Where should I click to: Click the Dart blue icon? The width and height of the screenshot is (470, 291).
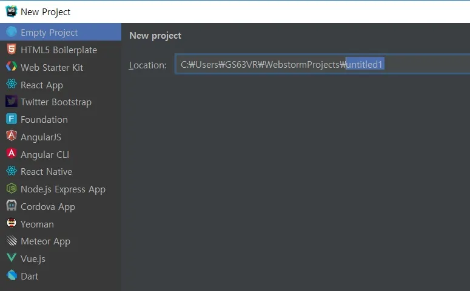click(12, 275)
